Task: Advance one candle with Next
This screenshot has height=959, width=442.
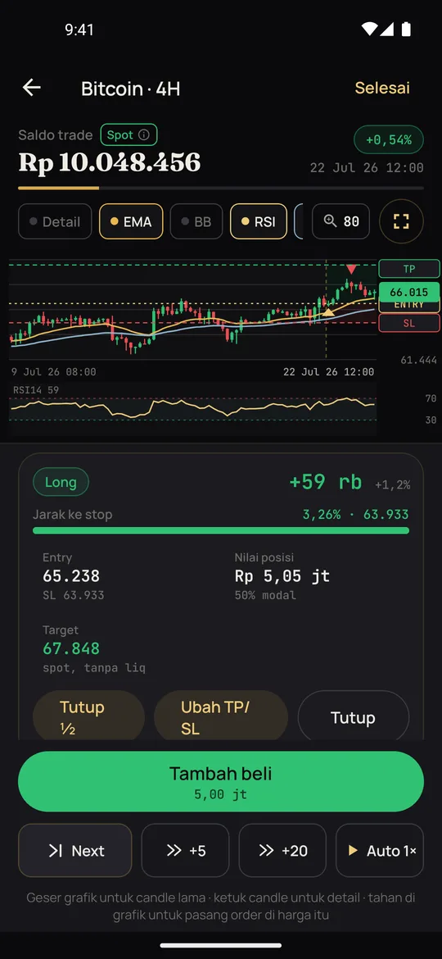Action: click(x=75, y=850)
